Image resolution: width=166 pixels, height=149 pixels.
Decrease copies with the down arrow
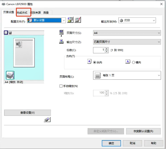tap(107, 52)
